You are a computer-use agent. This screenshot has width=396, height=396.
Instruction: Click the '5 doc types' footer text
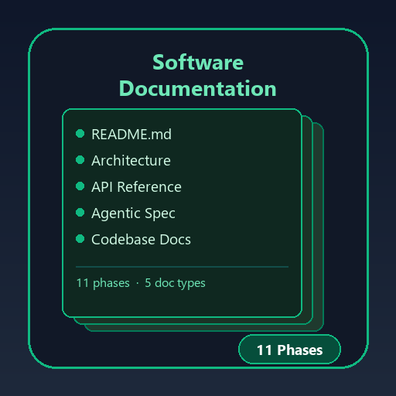click(175, 283)
